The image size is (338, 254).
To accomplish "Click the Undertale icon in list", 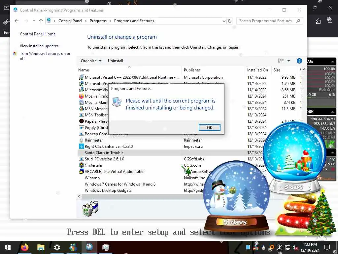I will [x=81, y=165].
